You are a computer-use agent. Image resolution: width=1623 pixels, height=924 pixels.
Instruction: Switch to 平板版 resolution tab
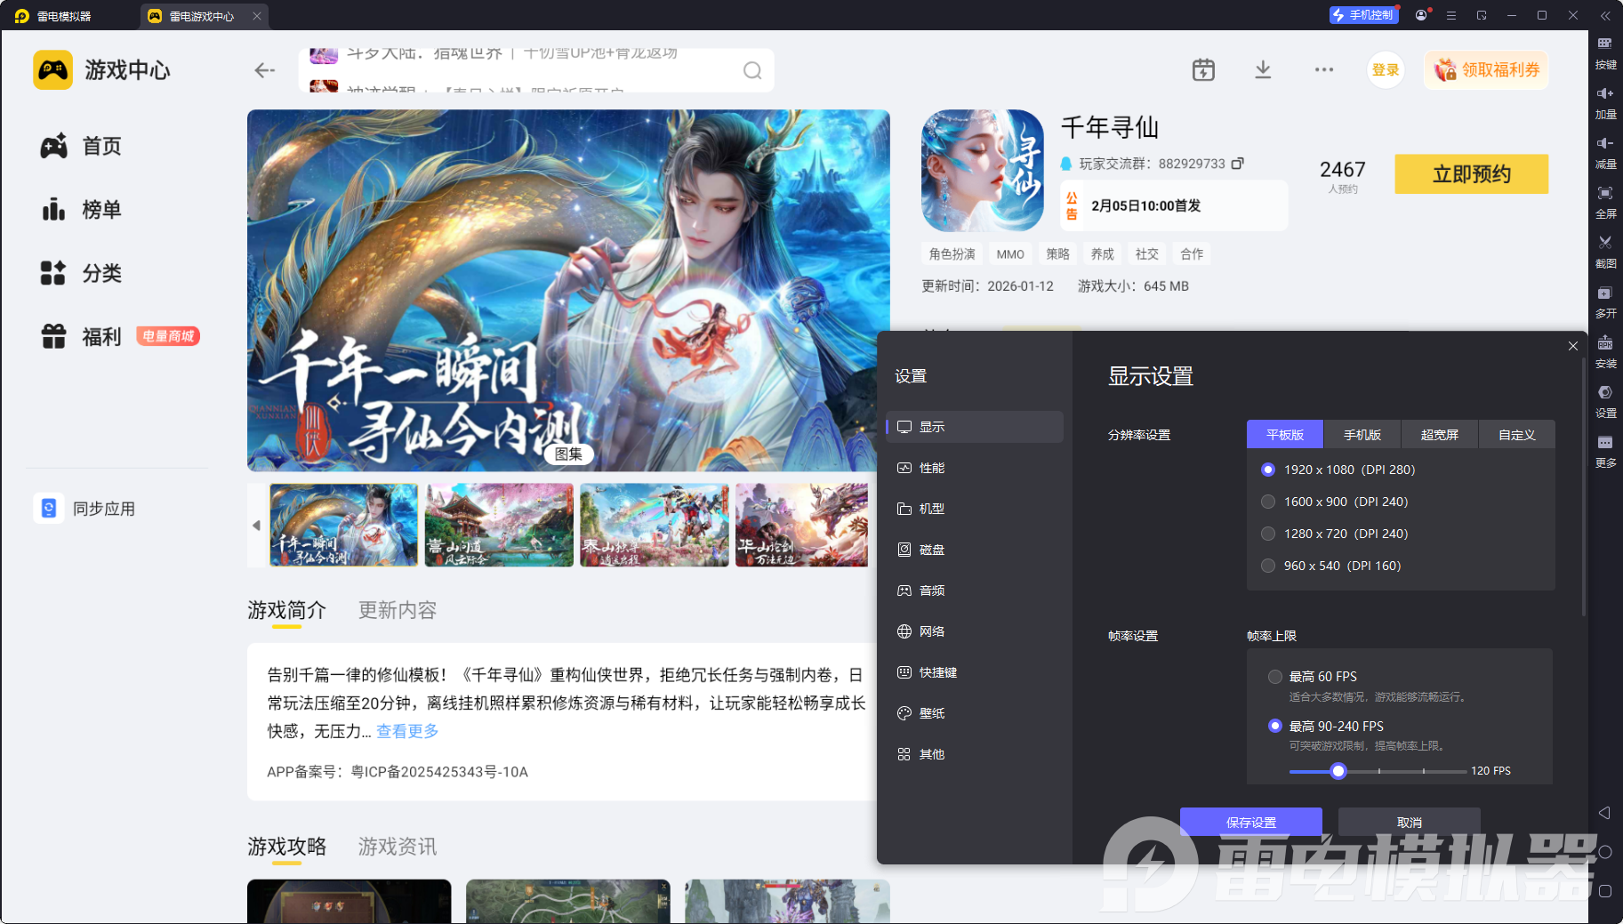click(1285, 434)
